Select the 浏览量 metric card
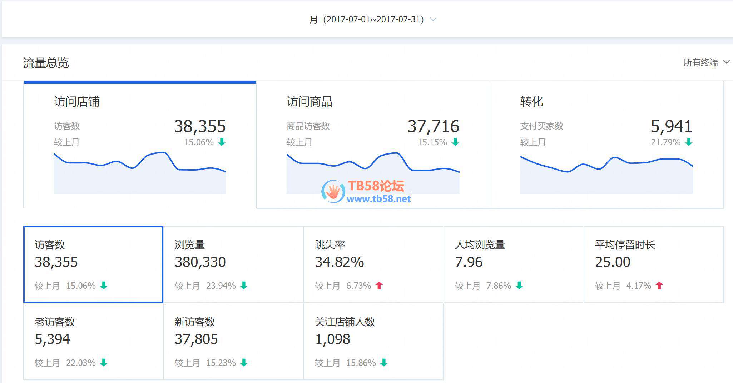 pos(233,264)
